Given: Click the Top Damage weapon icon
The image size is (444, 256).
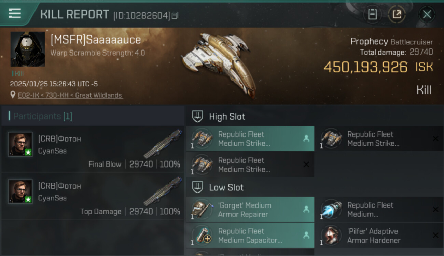Looking at the screenshot, I should 163,191.
